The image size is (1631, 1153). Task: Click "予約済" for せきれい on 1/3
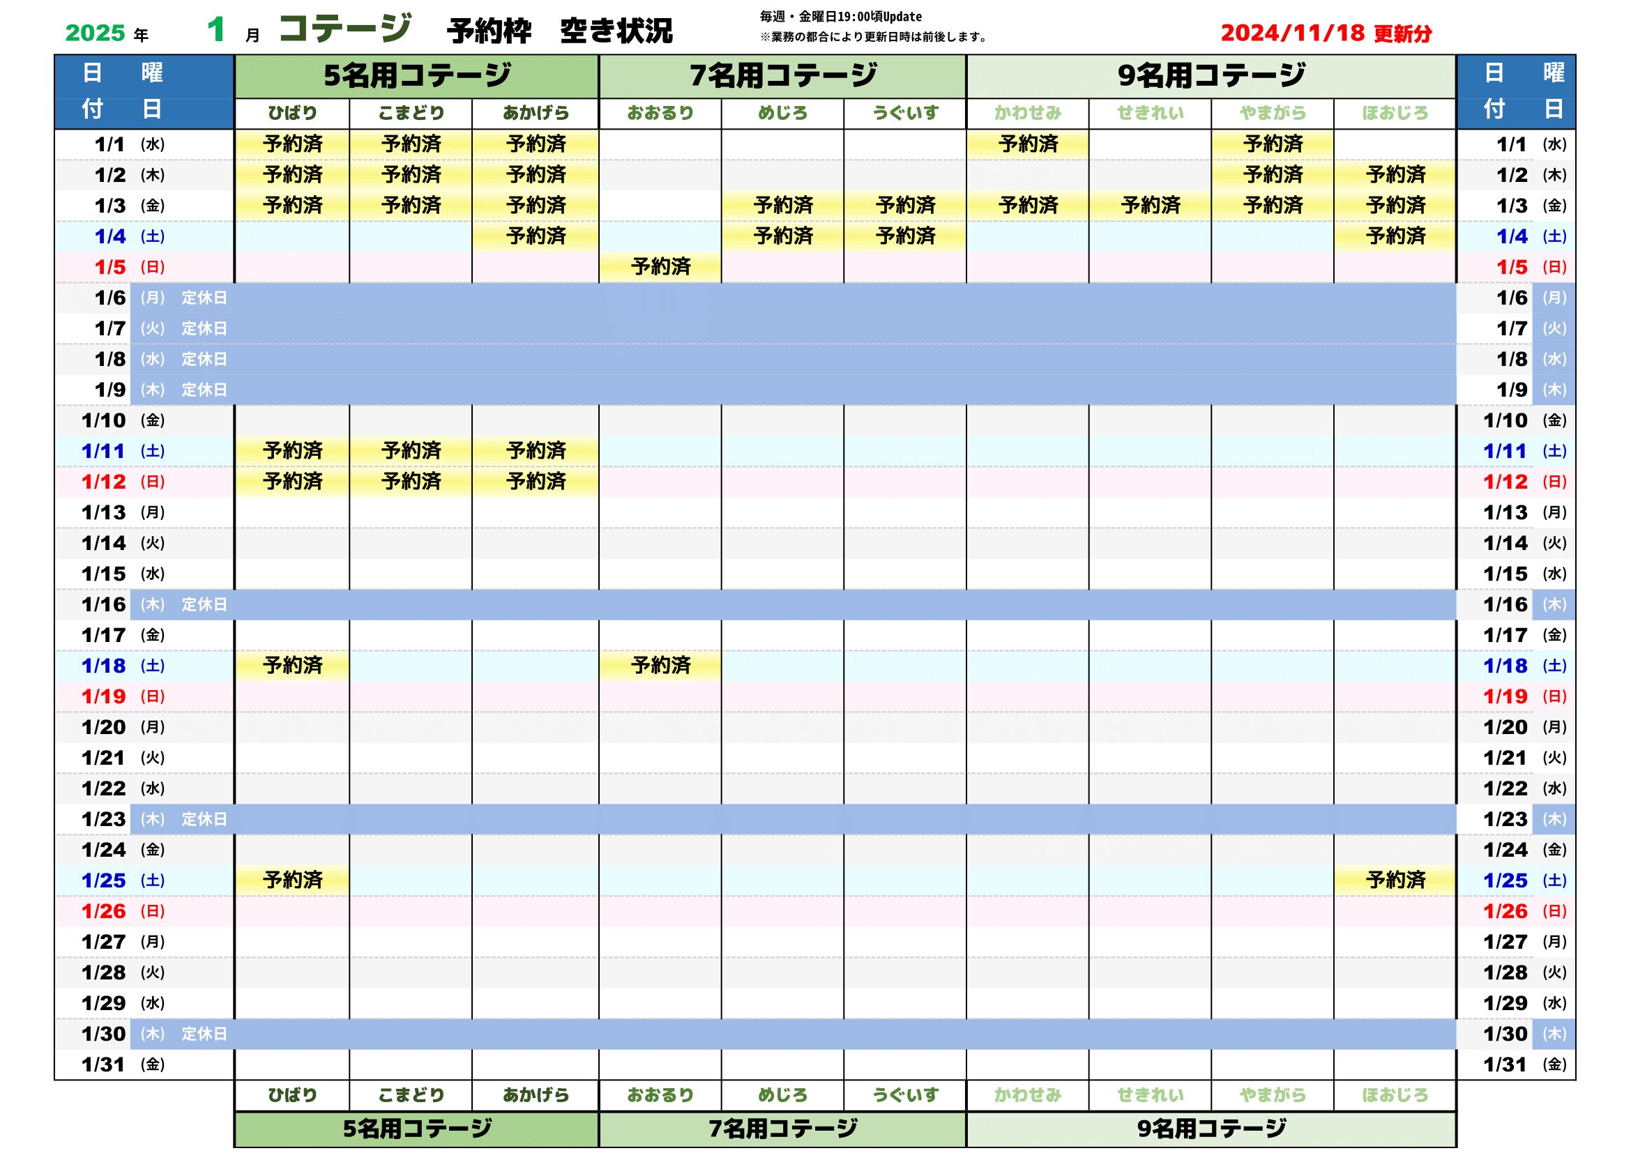pyautogui.click(x=1151, y=206)
